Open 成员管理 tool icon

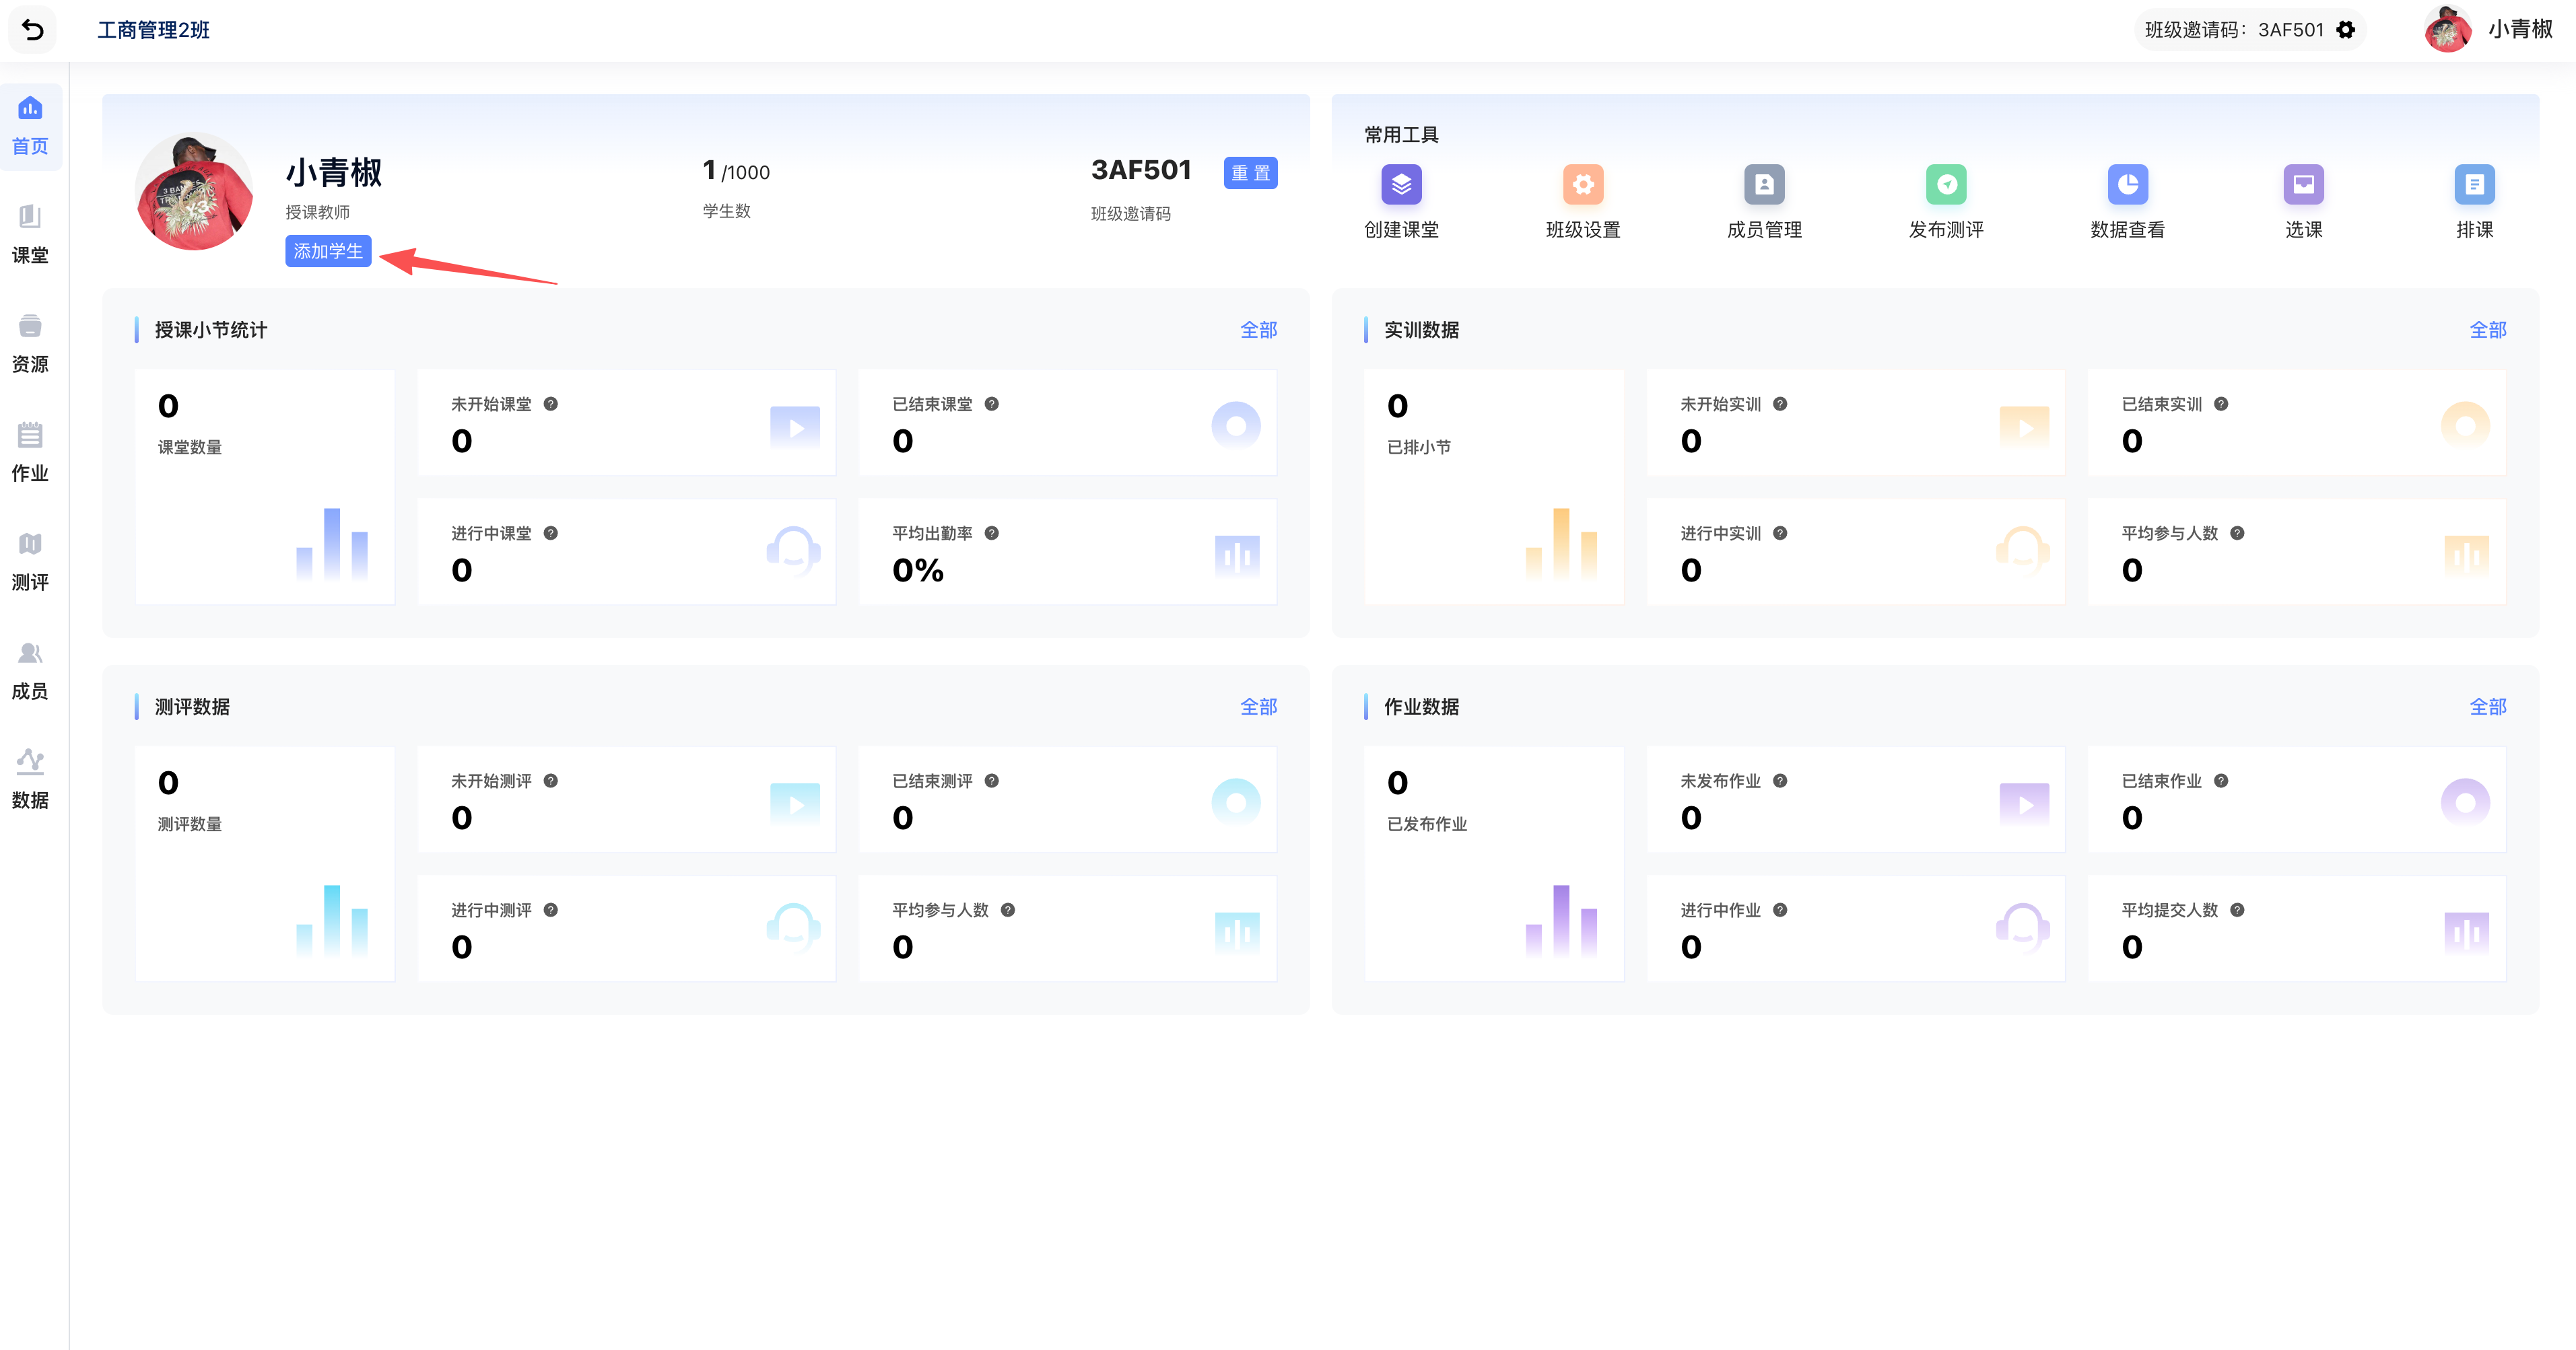1763,185
